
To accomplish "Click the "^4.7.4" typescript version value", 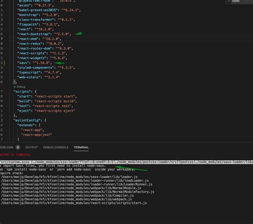I will pos(52,73).
